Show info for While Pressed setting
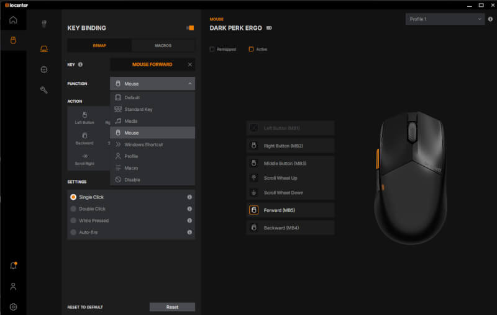 tap(189, 220)
